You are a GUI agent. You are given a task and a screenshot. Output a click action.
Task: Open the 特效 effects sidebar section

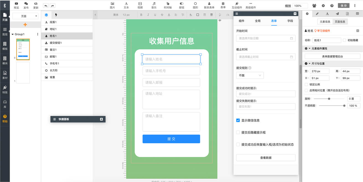[5, 90]
